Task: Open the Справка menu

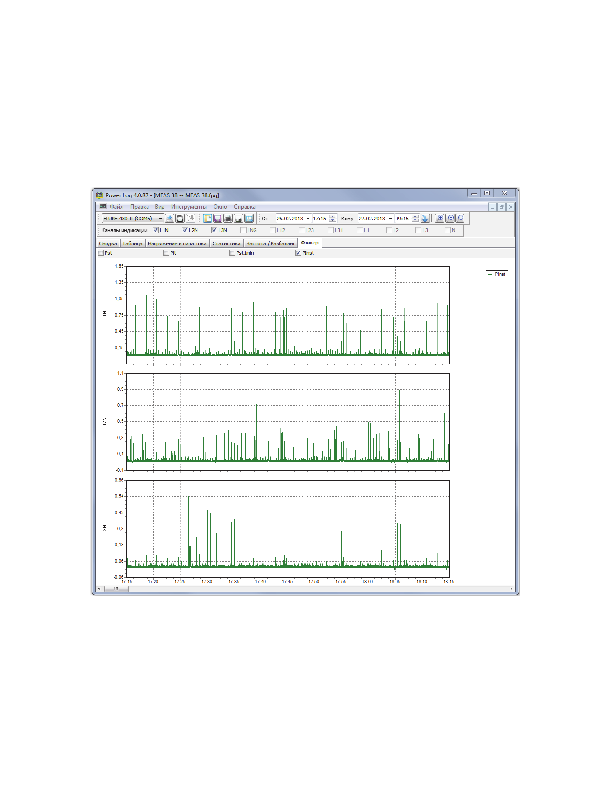Action: (244, 207)
